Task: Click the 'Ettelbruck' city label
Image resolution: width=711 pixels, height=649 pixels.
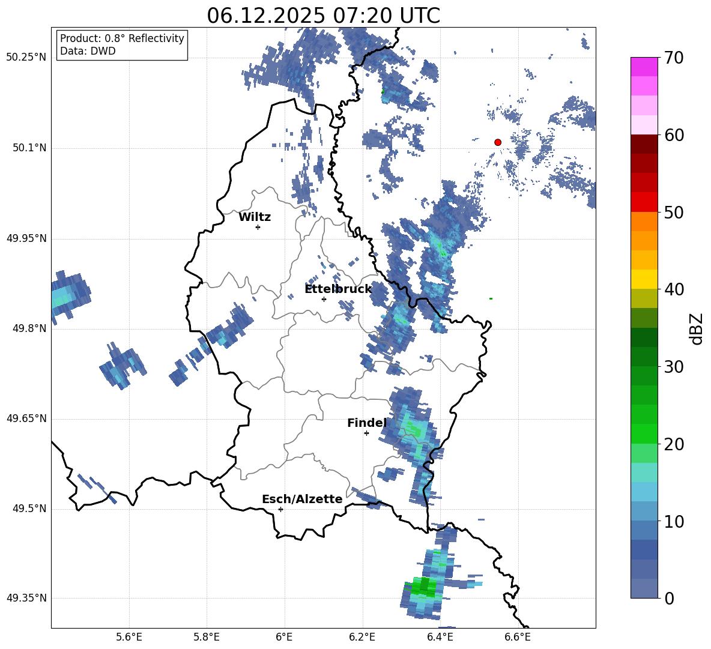Action: (338, 289)
